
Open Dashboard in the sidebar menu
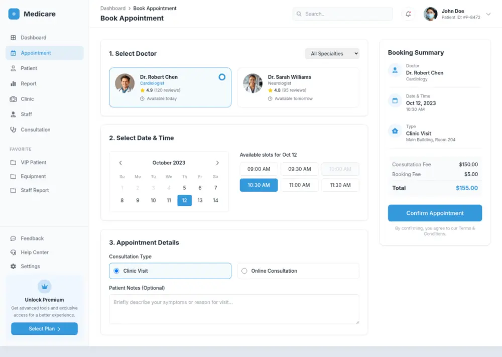pyautogui.click(x=45, y=38)
